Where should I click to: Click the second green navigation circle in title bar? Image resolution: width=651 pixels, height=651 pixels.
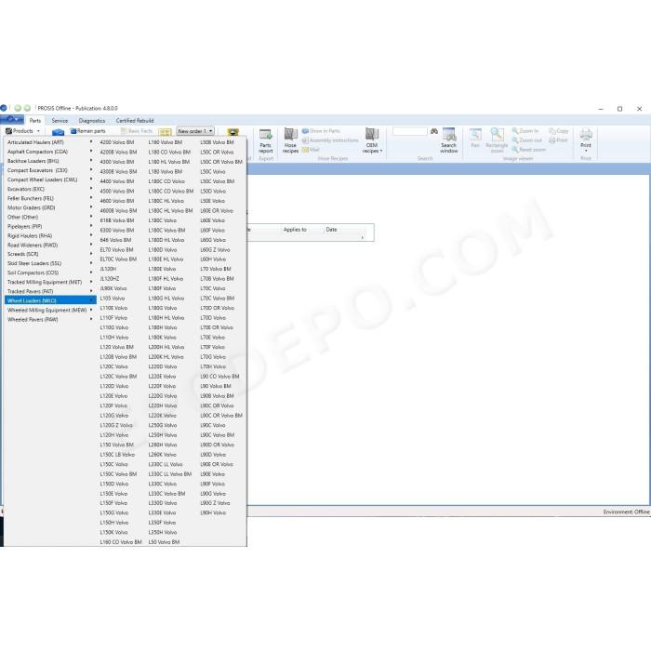click(27, 108)
